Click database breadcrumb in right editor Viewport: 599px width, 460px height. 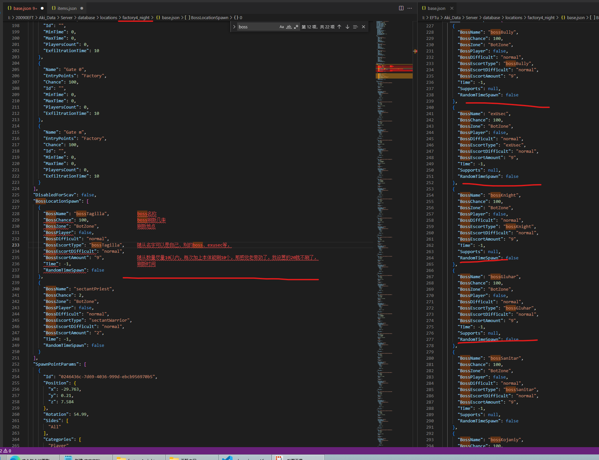tap(491, 17)
